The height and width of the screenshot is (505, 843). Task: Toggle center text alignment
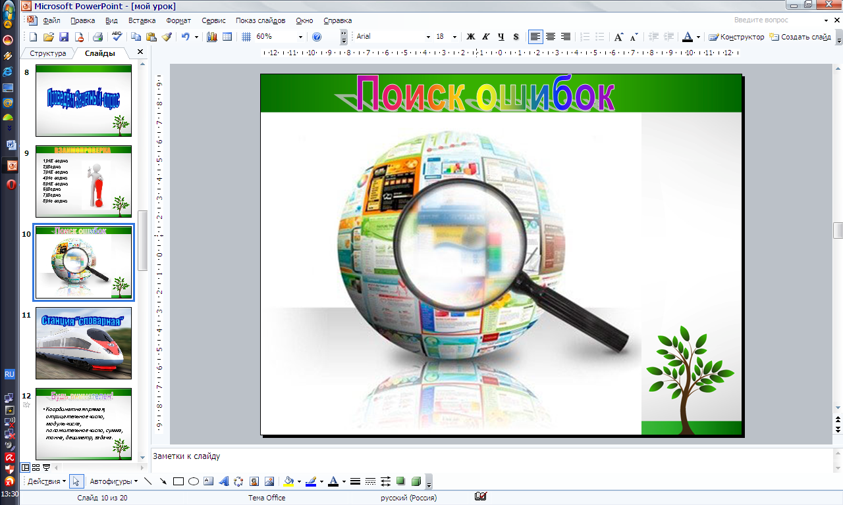tap(551, 37)
